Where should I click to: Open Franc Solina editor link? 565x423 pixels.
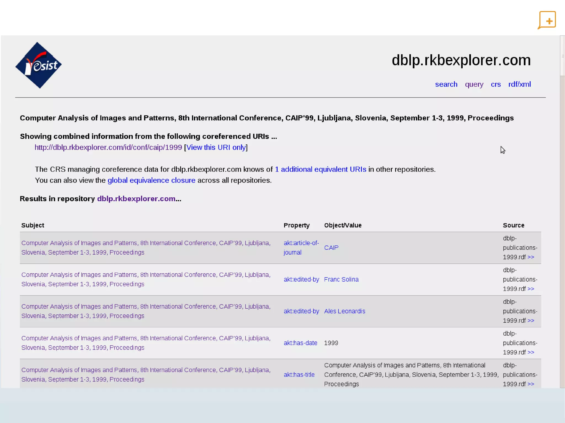pyautogui.click(x=341, y=279)
